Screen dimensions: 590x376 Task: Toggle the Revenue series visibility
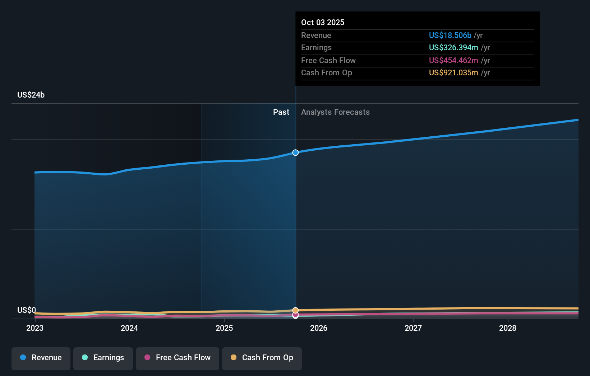(x=41, y=358)
